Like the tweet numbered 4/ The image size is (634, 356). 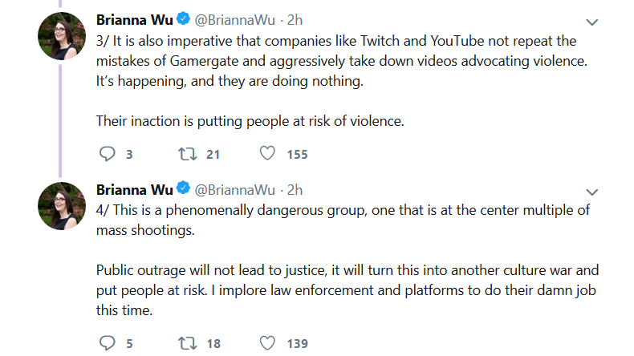[x=267, y=342]
